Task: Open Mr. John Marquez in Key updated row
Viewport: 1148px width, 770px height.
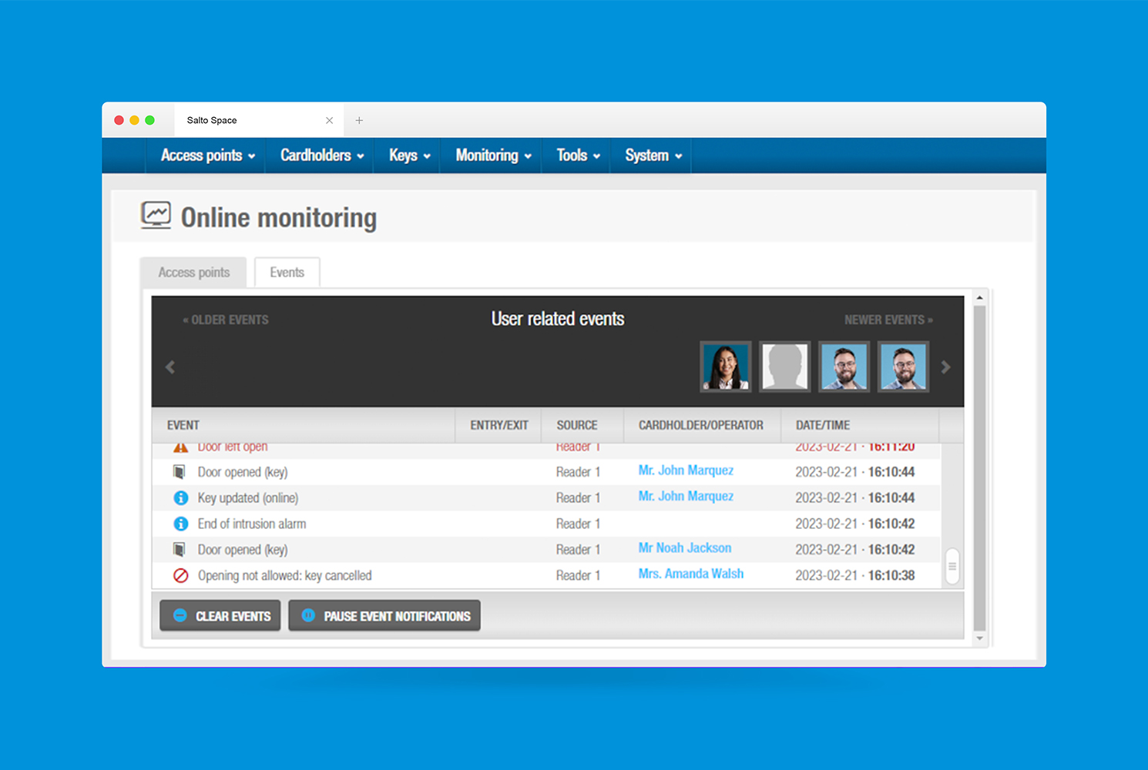Action: tap(686, 497)
